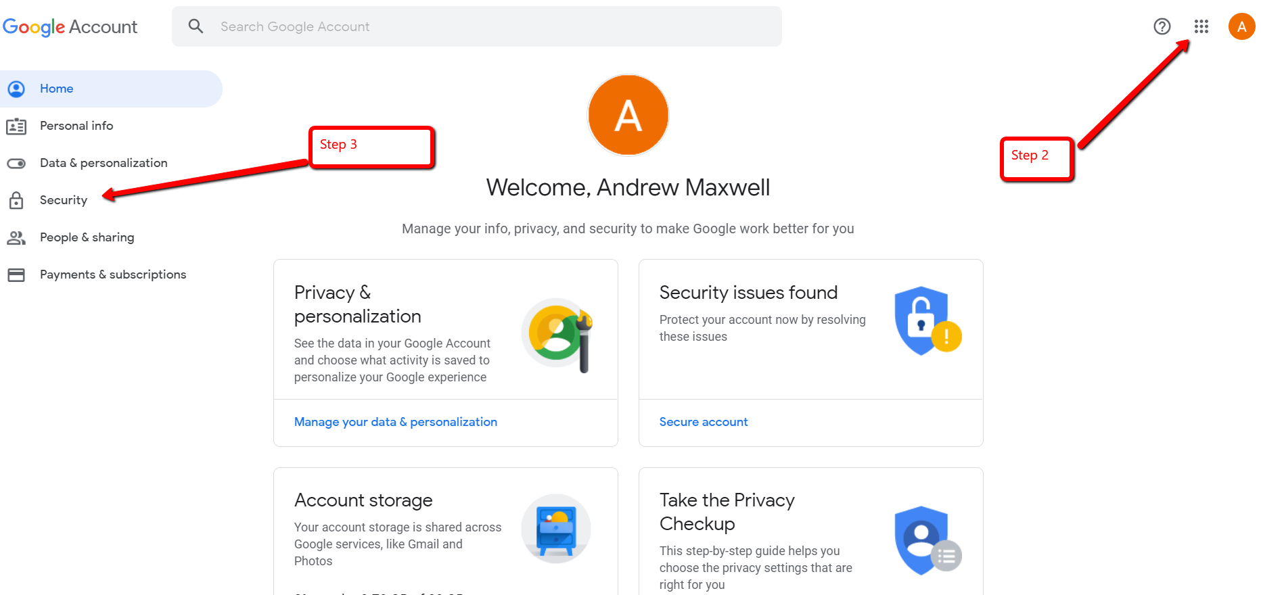This screenshot has height=595, width=1261.
Task: Open the Google apps grid icon
Action: [x=1201, y=26]
